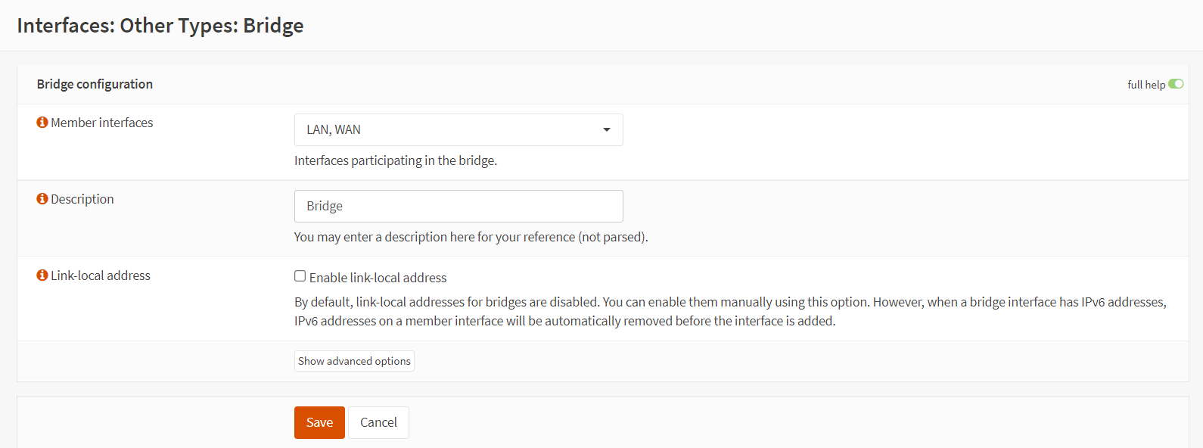
Task: Click the "Interfaces participating in the bridge" help text
Action: click(x=395, y=160)
